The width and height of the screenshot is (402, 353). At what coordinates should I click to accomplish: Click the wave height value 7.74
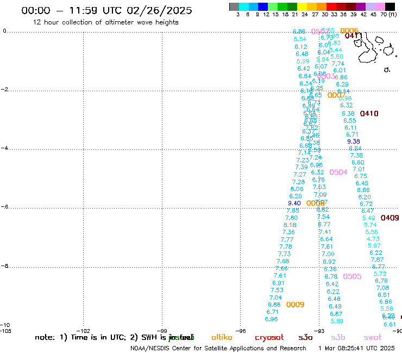[338, 64]
